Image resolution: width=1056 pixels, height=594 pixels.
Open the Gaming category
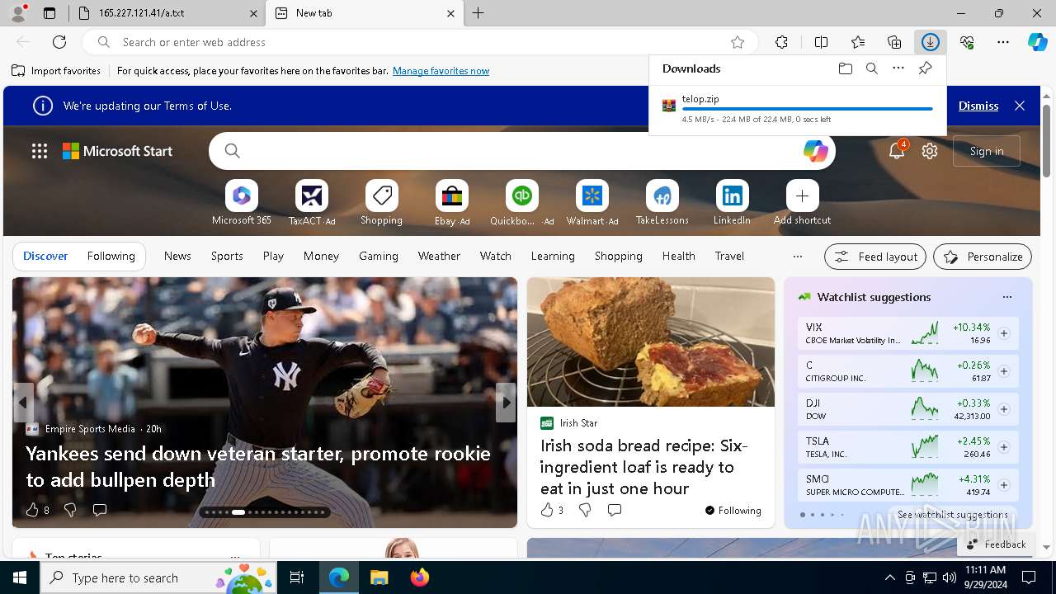[379, 257]
